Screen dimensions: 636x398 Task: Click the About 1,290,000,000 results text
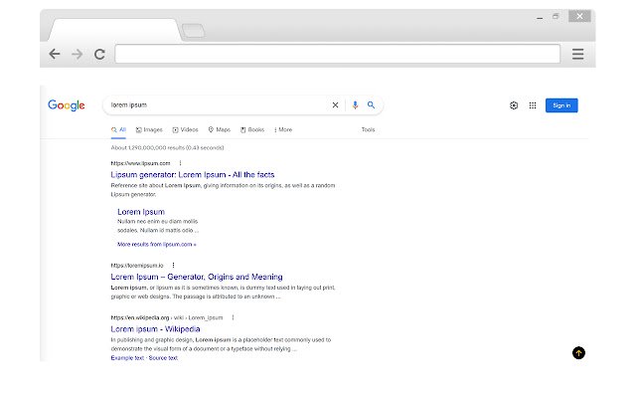tap(167, 148)
